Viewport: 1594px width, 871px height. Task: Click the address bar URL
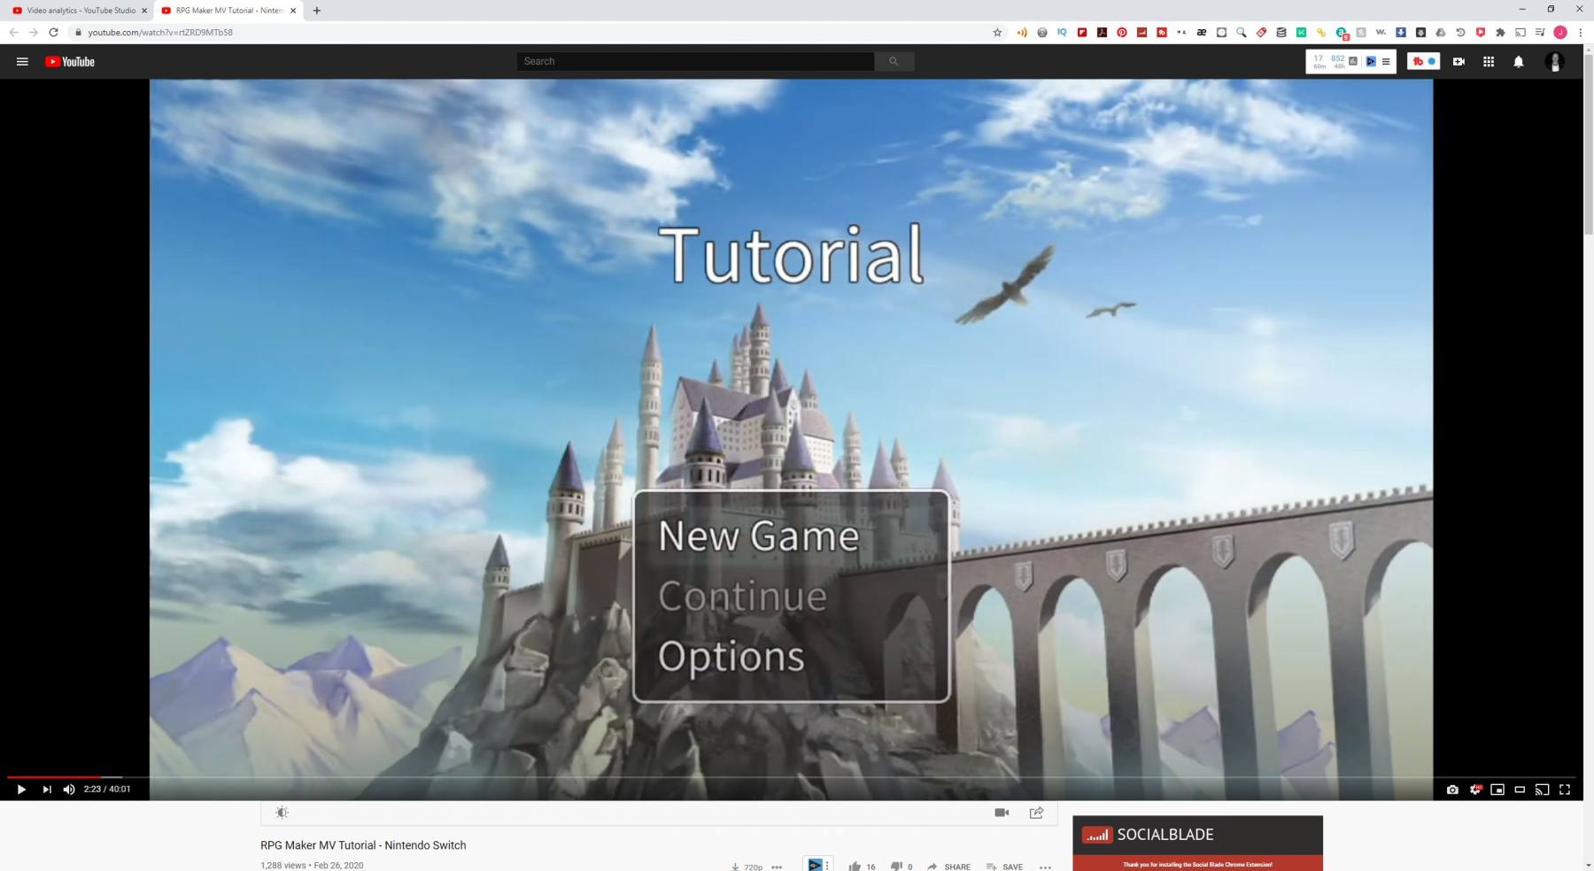[160, 32]
